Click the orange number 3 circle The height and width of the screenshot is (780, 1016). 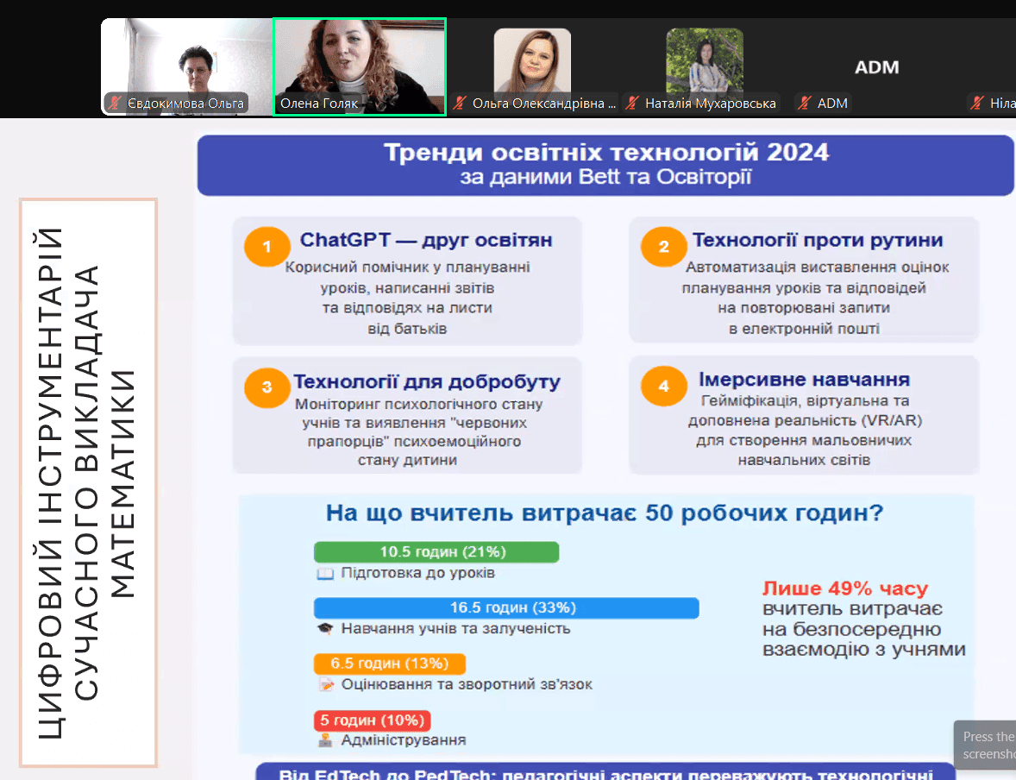click(x=267, y=387)
